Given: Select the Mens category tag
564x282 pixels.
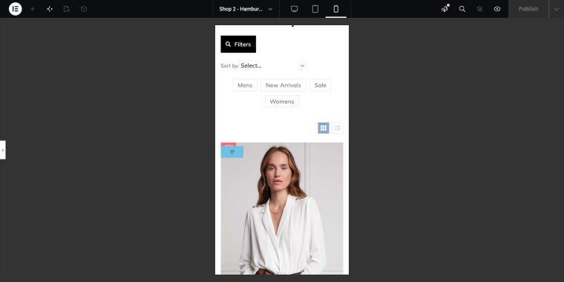Looking at the screenshot, I should pos(245,85).
